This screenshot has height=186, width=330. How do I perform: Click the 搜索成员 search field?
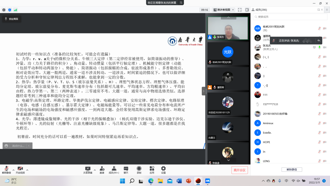pyautogui.click(x=290, y=17)
